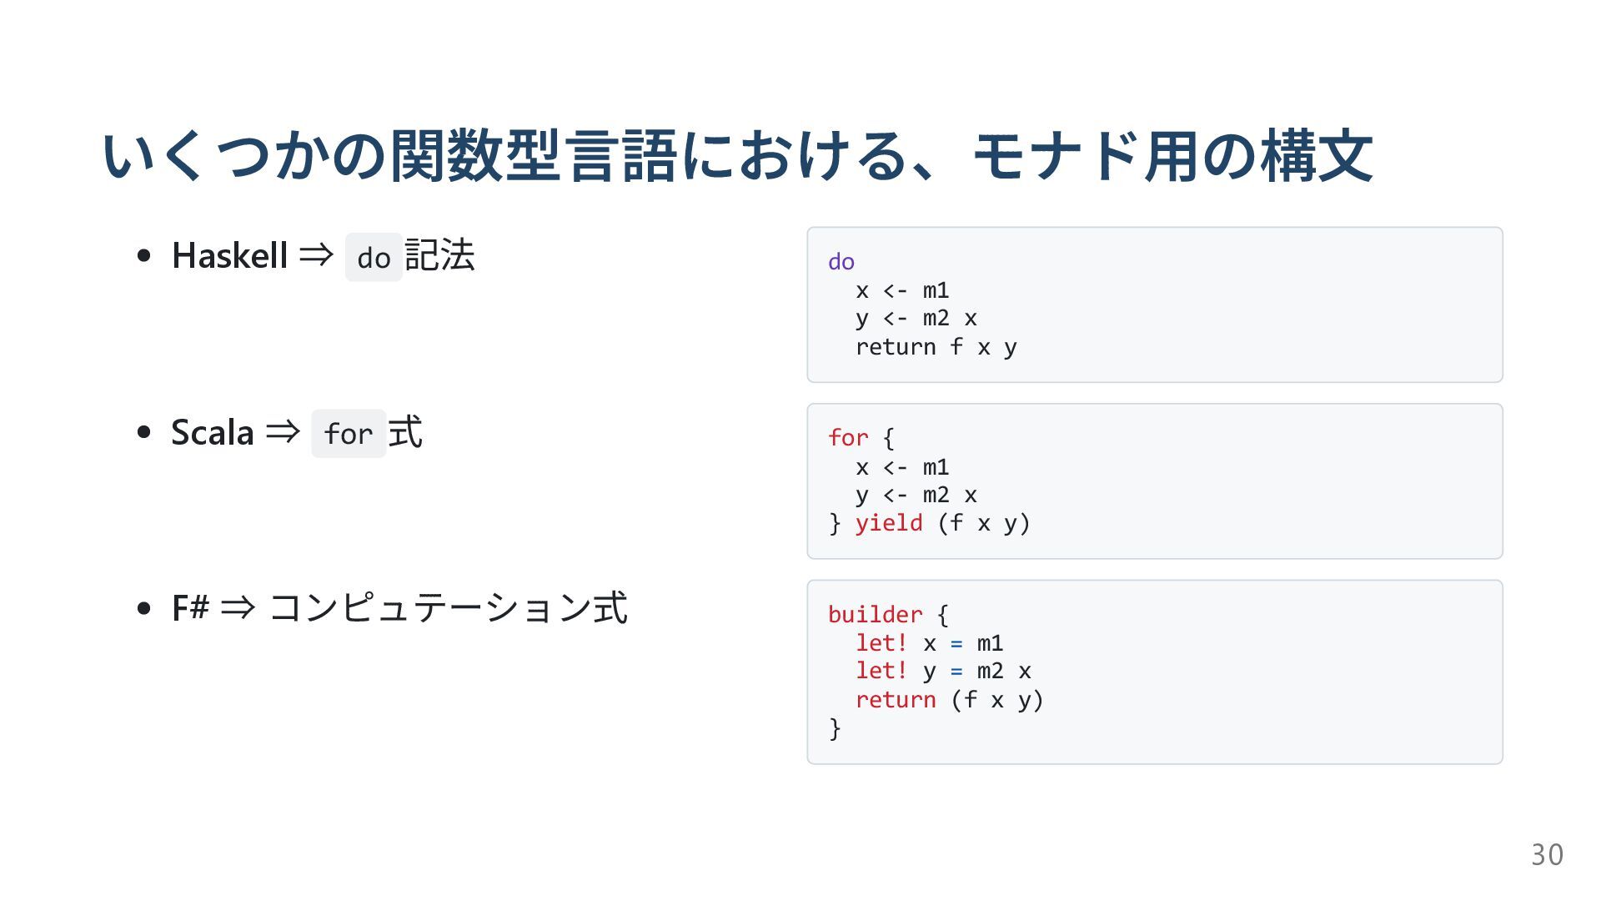Click 'return f x y' line in Haskell block
The height and width of the screenshot is (901, 1601).
(x=936, y=347)
